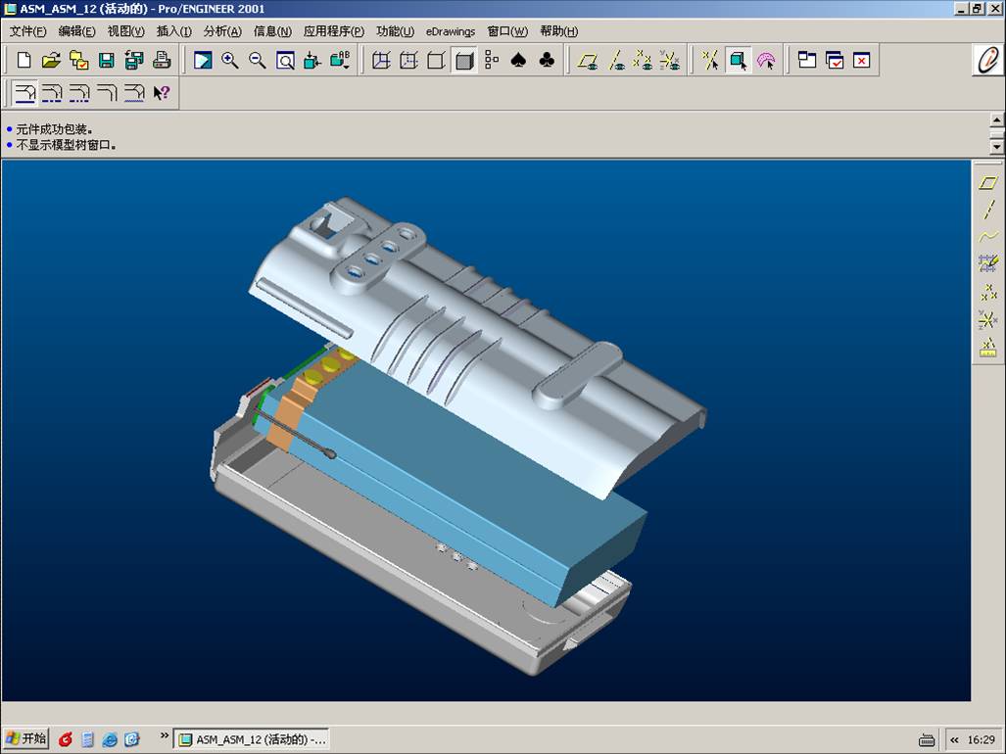The width and height of the screenshot is (1006, 754).
Task: Create datum curve from right toolbar
Action: click(988, 237)
